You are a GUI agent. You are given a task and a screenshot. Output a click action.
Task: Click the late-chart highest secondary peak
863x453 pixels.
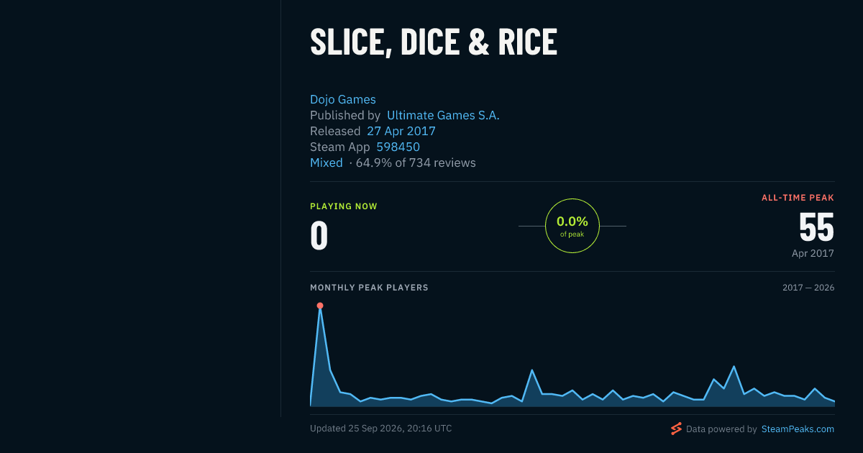point(734,367)
